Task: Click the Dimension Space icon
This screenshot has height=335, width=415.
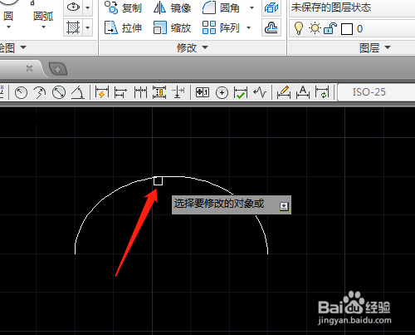Action: pyautogui.click(x=159, y=92)
